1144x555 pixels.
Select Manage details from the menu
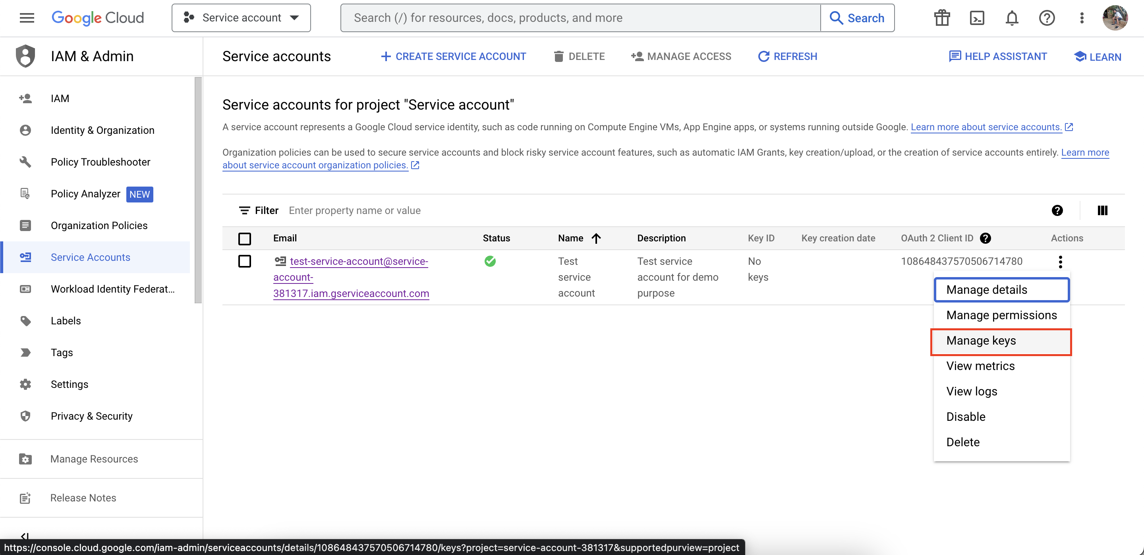tap(1001, 289)
